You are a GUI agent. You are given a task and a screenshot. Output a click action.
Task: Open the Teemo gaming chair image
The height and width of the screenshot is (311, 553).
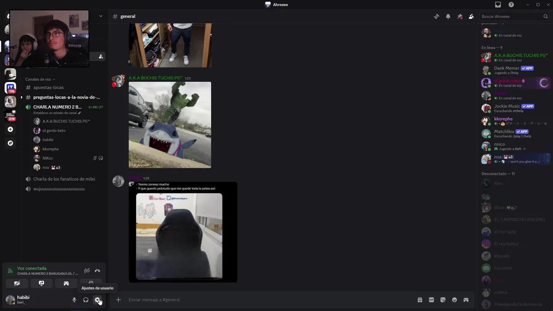pos(183,232)
